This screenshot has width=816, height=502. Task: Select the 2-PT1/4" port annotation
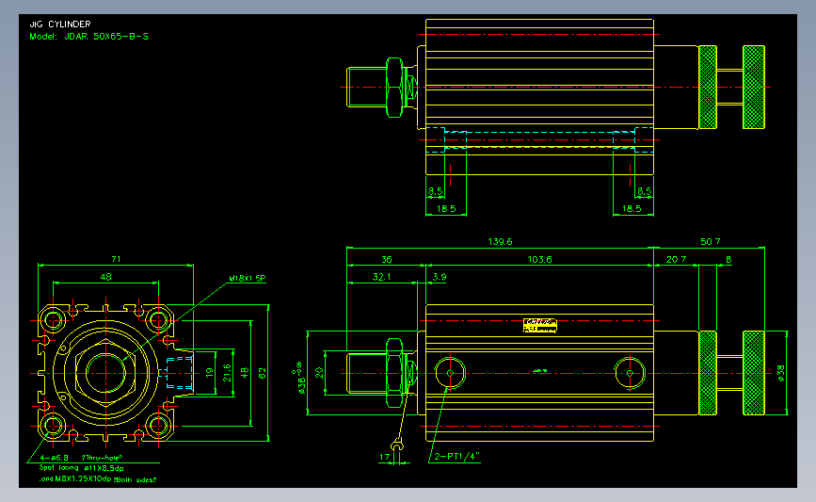[456, 457]
